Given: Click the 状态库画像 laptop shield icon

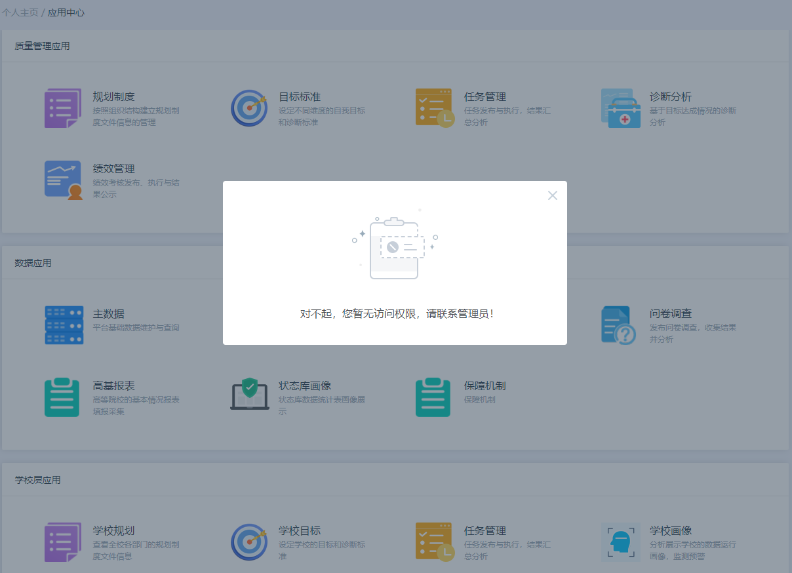Looking at the screenshot, I should (x=249, y=395).
